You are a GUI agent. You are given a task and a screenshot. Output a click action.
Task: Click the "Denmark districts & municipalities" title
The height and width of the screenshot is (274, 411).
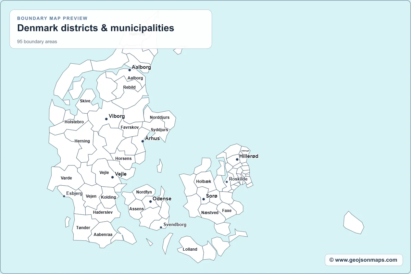pos(96,28)
